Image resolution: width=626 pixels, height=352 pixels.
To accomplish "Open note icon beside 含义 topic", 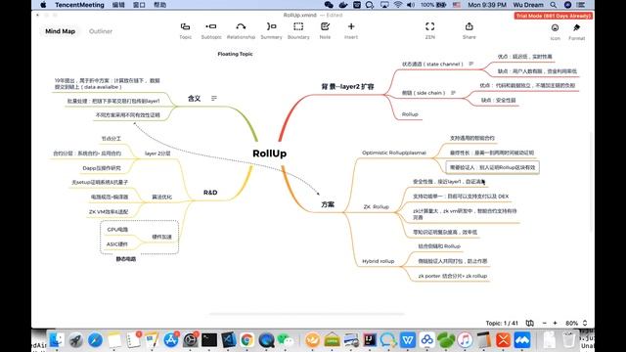I will 214,98.
